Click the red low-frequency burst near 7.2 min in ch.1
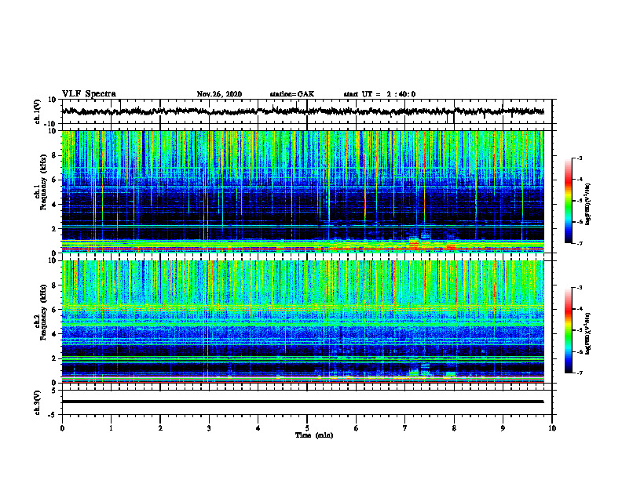The image size is (622, 480). coord(414,245)
